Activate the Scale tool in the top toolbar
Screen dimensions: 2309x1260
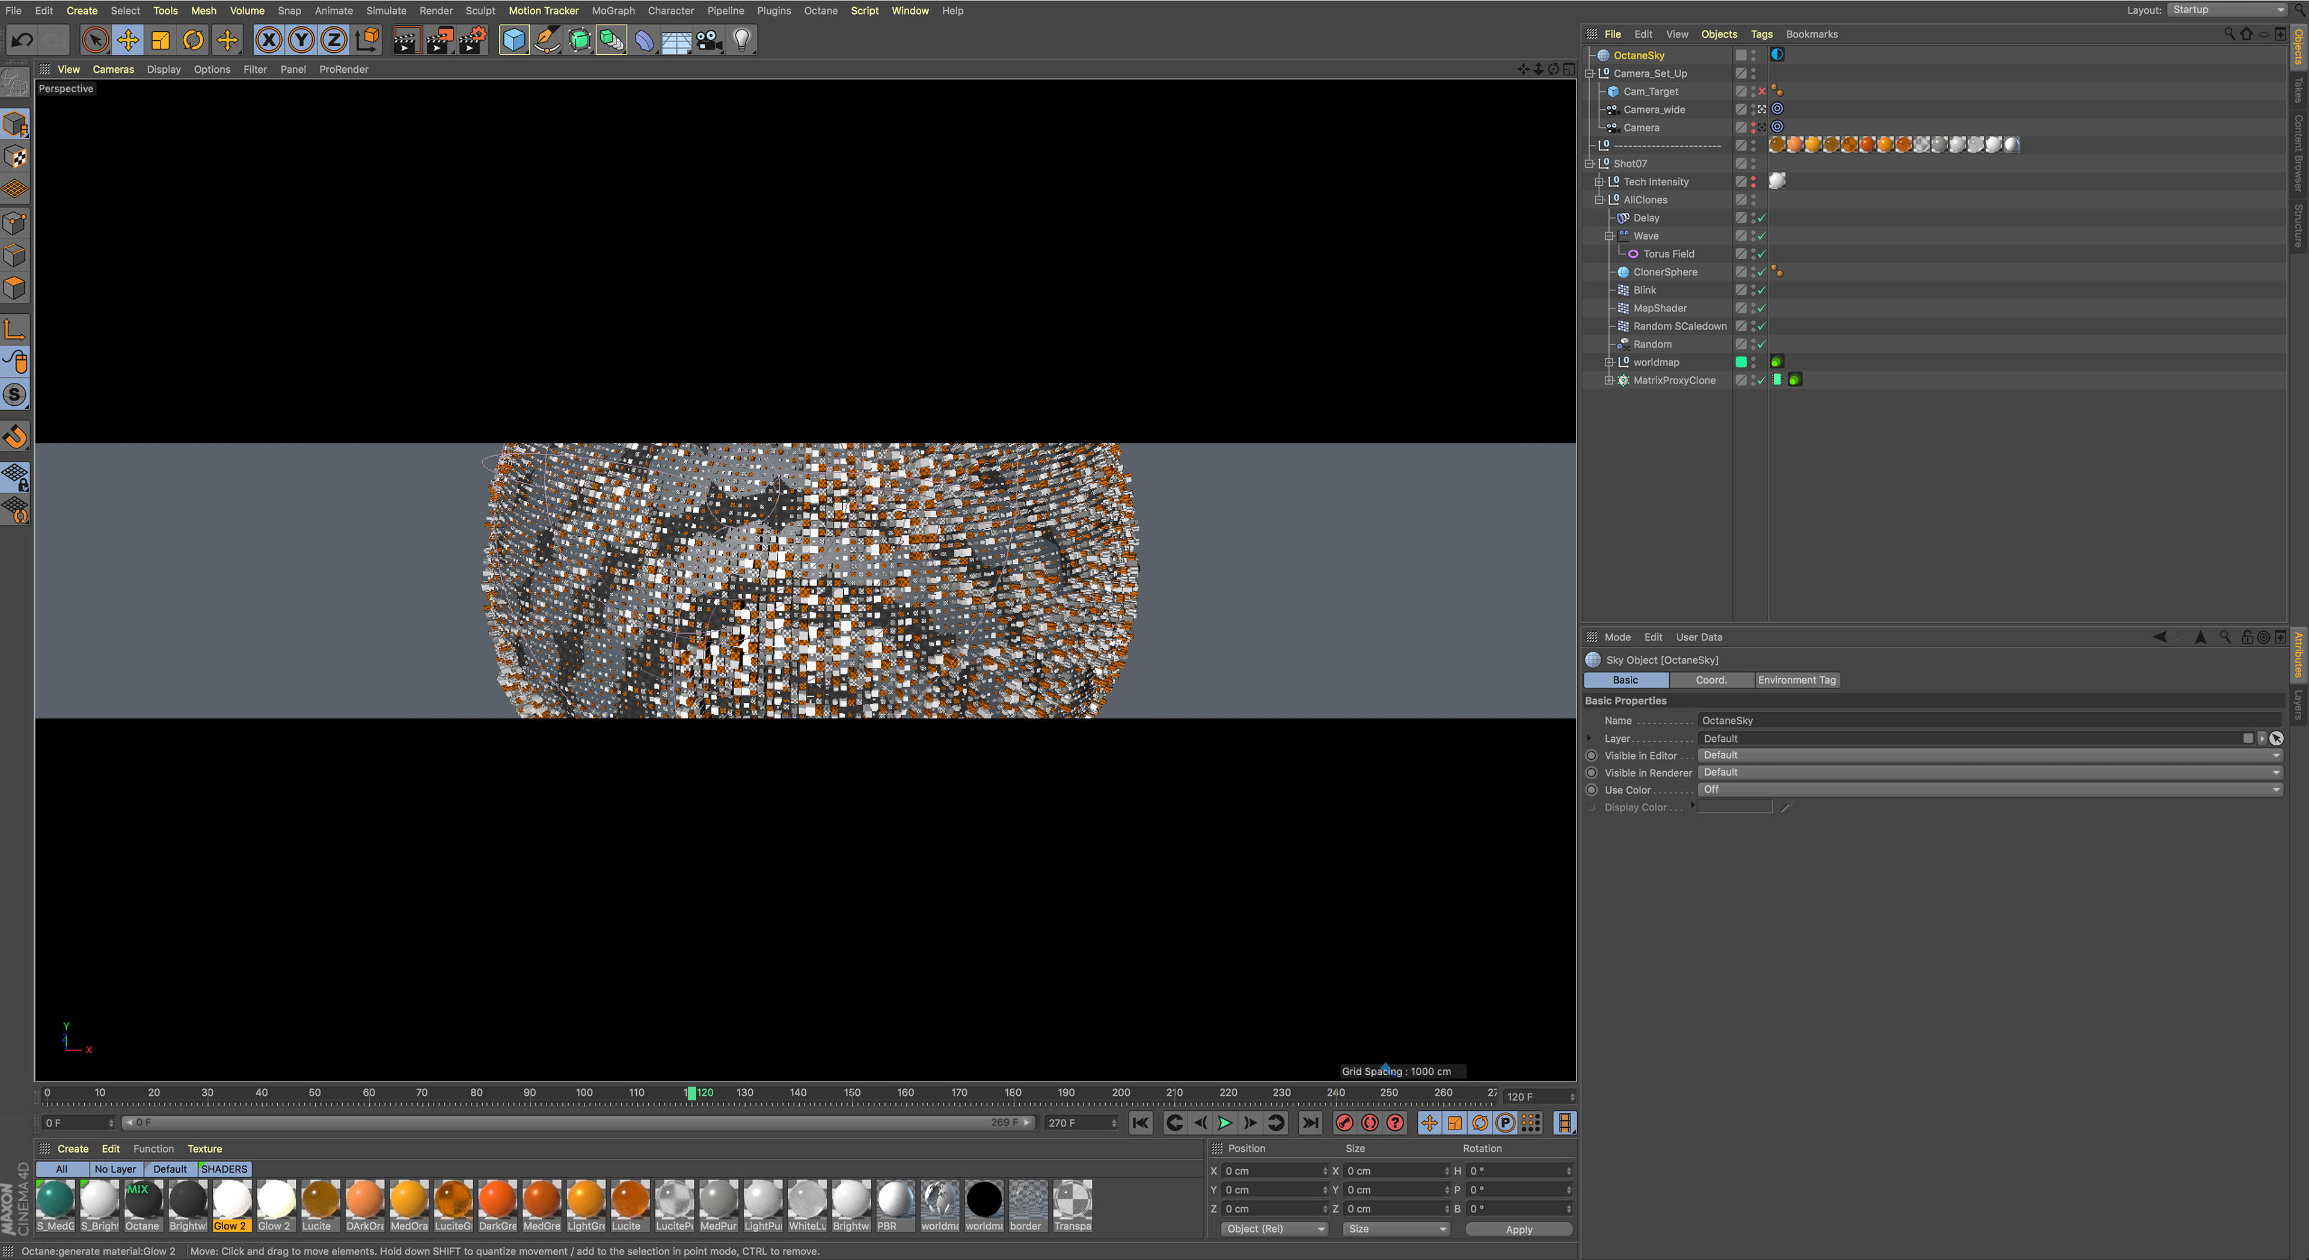tap(161, 40)
